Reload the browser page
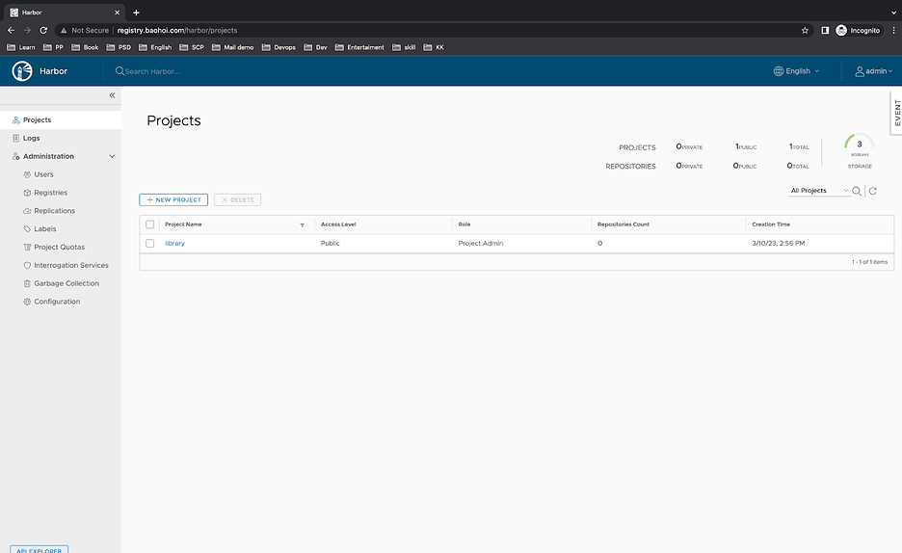902x553 pixels. pos(43,30)
